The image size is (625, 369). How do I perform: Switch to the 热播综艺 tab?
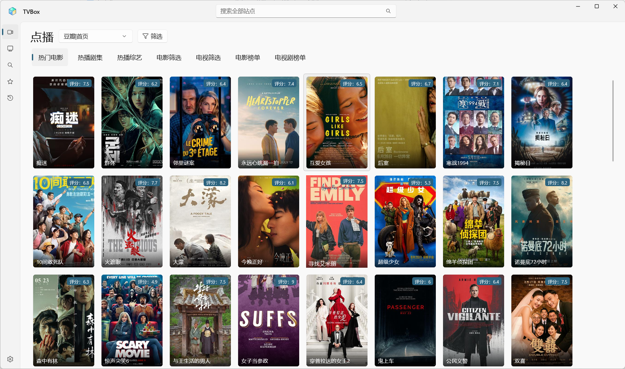pos(129,58)
